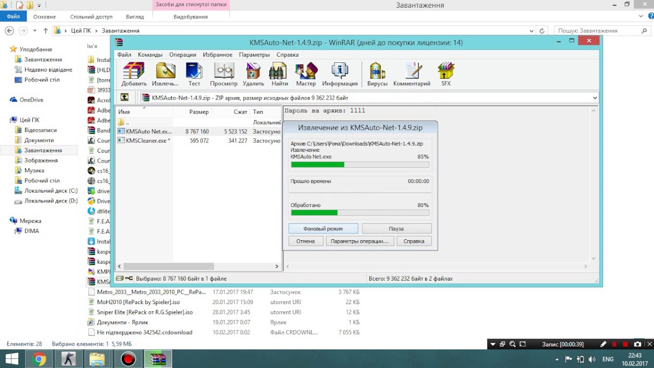This screenshot has height=368, width=654.
Task: Open Файл menu in WinRAR
Action: point(124,55)
